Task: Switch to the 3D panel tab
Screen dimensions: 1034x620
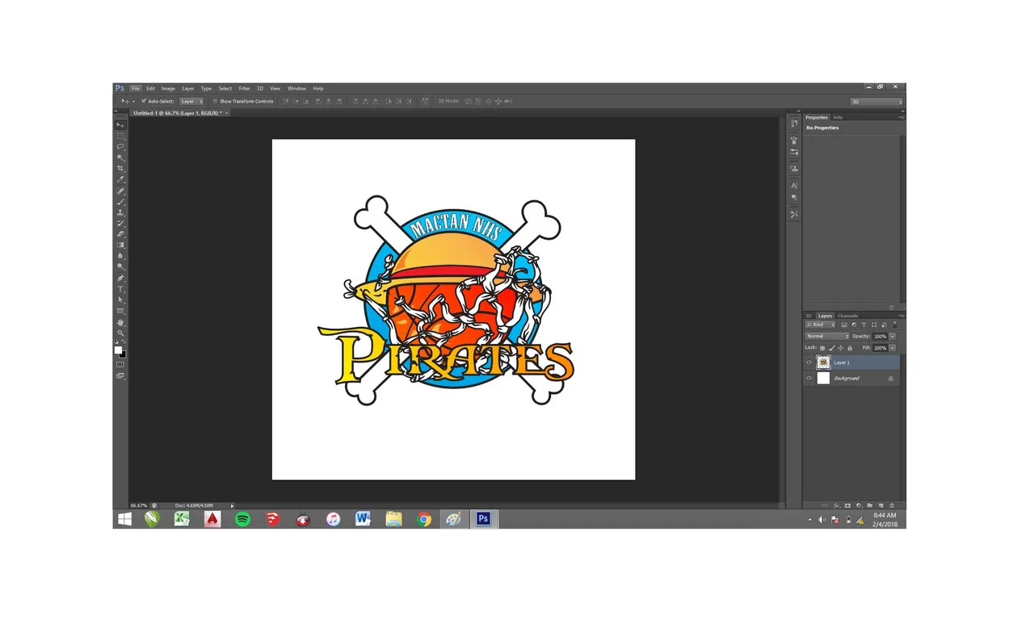Action: [808, 316]
